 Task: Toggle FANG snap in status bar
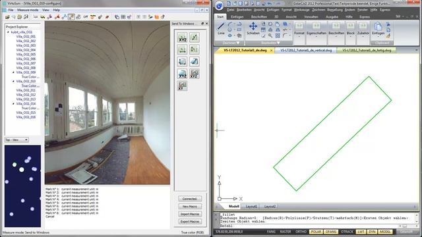271,232
